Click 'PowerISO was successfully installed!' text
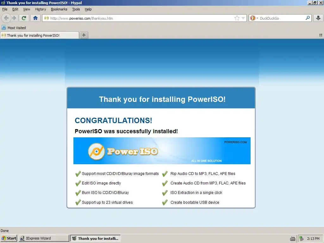The height and width of the screenshot is (243, 324). [x=126, y=131]
